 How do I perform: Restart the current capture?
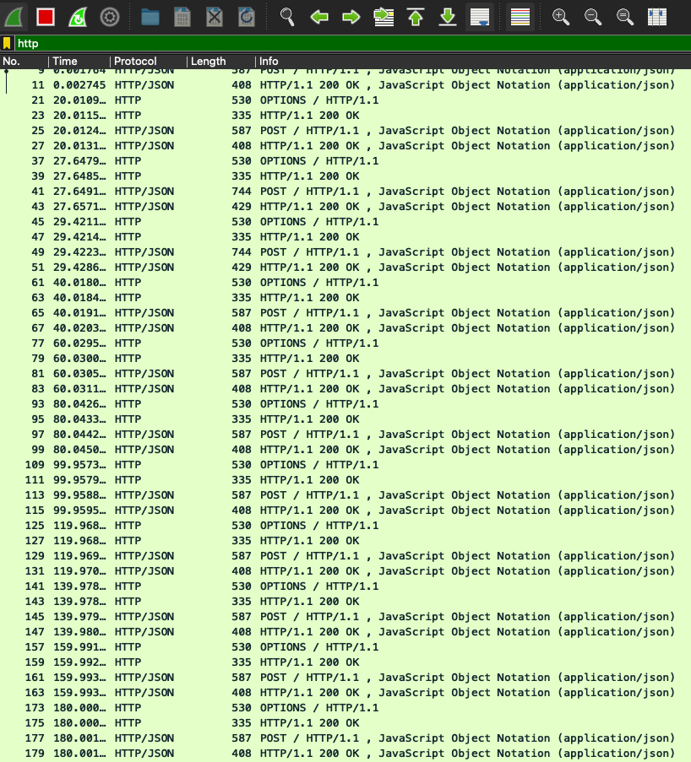coord(77,16)
